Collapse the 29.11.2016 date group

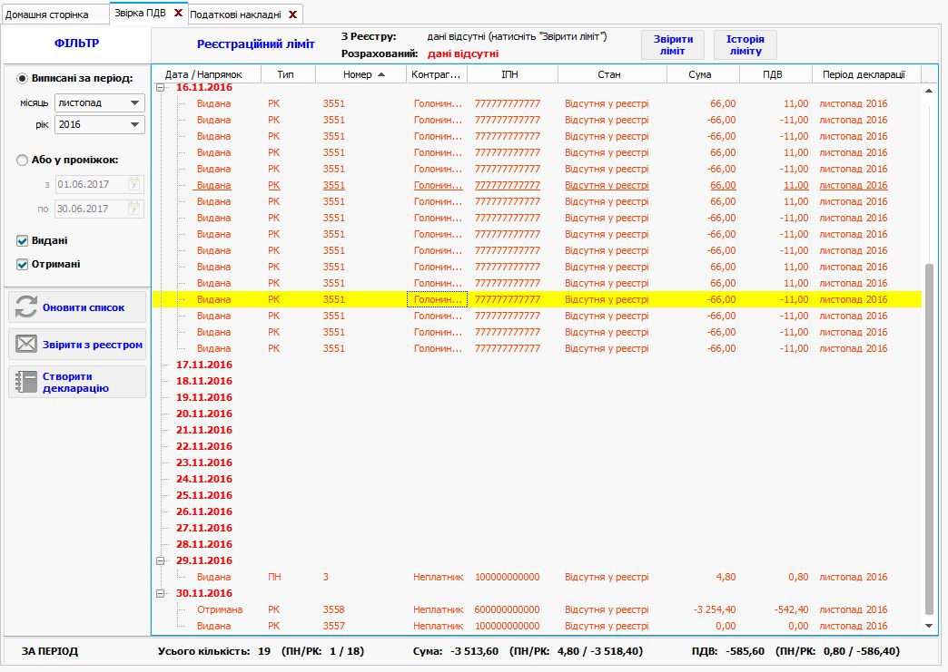[x=160, y=560]
